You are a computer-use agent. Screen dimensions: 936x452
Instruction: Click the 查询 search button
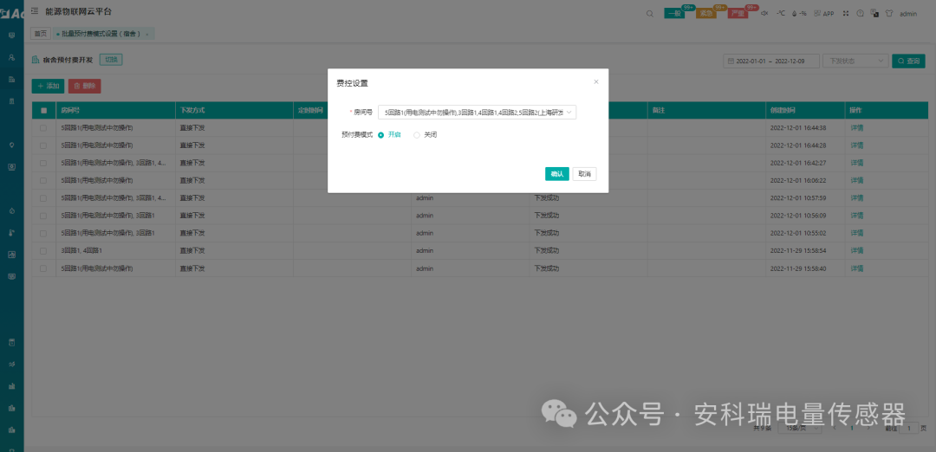pyautogui.click(x=908, y=61)
